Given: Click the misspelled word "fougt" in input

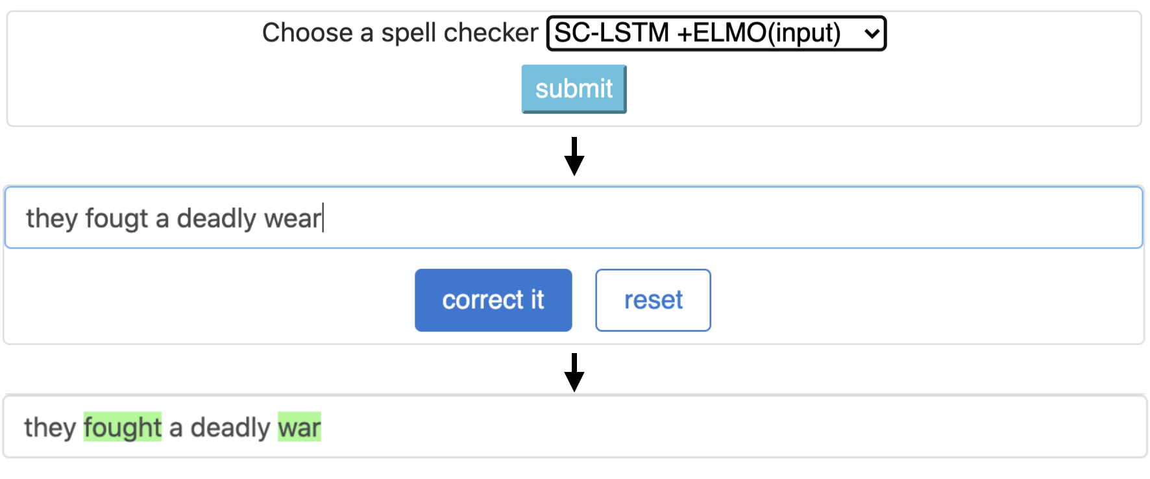Looking at the screenshot, I should [x=117, y=219].
